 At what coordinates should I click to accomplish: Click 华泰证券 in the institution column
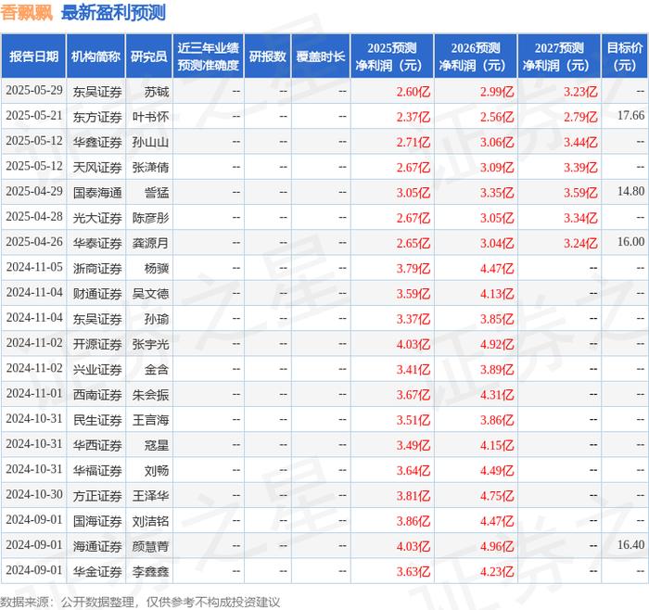pyautogui.click(x=97, y=243)
